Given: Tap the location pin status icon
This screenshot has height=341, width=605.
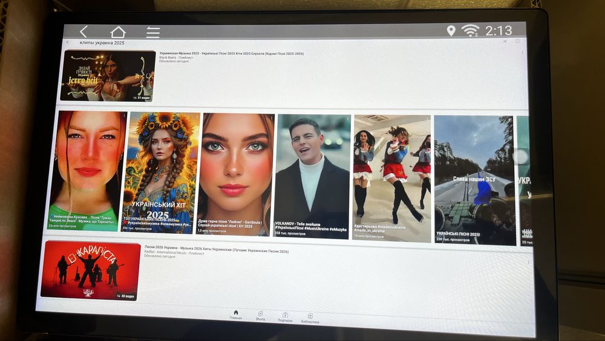Looking at the screenshot, I should 451,30.
